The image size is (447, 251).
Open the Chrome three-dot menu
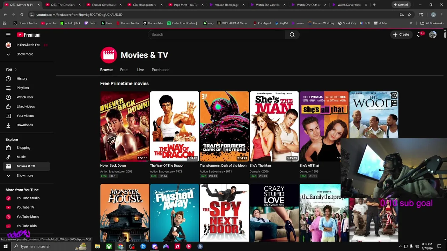pos(441,15)
